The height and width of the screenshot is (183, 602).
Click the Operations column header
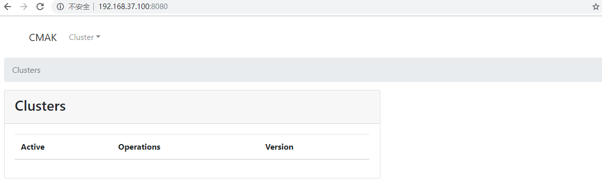click(139, 147)
